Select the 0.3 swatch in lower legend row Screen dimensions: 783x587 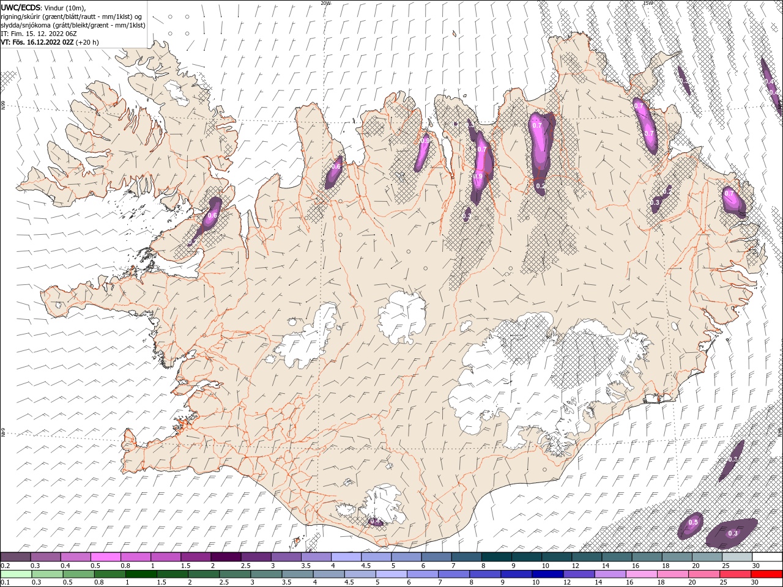47,574
